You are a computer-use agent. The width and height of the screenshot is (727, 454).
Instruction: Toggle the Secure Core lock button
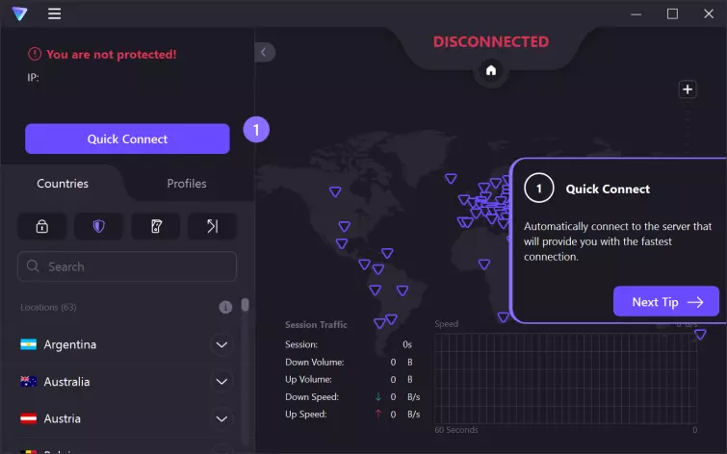point(41,226)
